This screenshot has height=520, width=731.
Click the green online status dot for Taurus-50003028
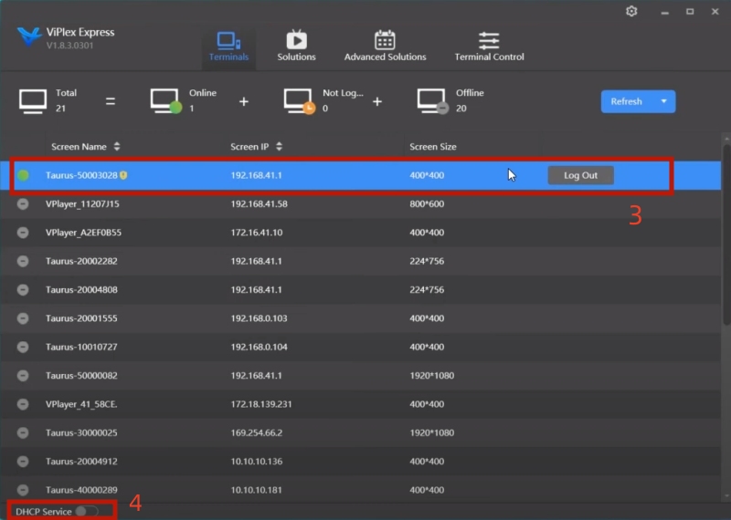pos(24,175)
